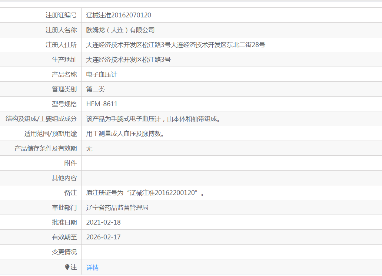Viewport: 382px width, 276px height.
Task: Click the 产品储存条件及有效期 label
Action: click(46, 149)
